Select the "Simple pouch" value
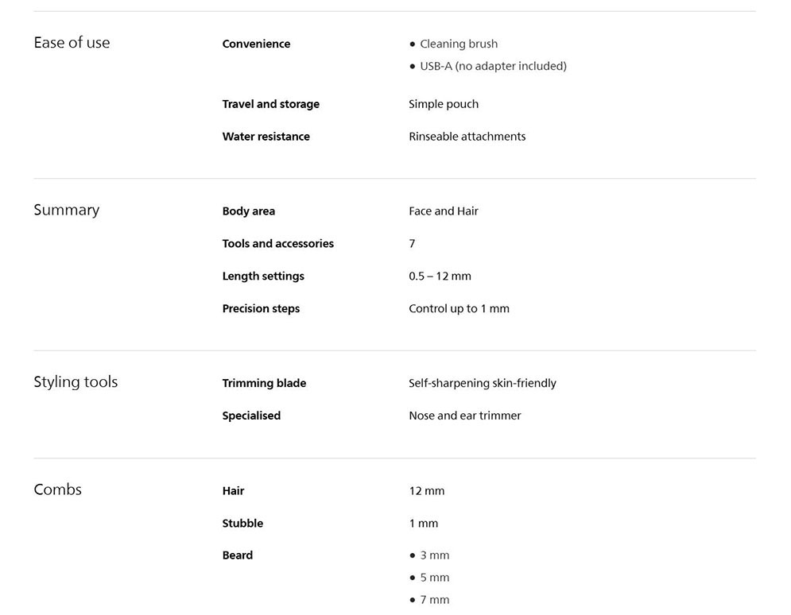The width and height of the screenshot is (791, 615). click(443, 104)
